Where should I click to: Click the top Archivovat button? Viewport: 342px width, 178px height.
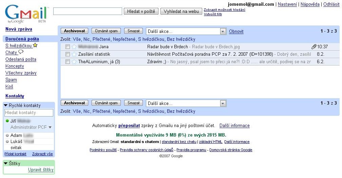coord(74,31)
